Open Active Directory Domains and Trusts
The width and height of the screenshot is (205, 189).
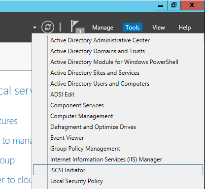(118, 51)
